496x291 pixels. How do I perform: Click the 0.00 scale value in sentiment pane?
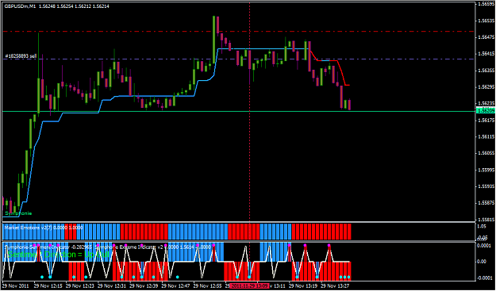(483, 262)
